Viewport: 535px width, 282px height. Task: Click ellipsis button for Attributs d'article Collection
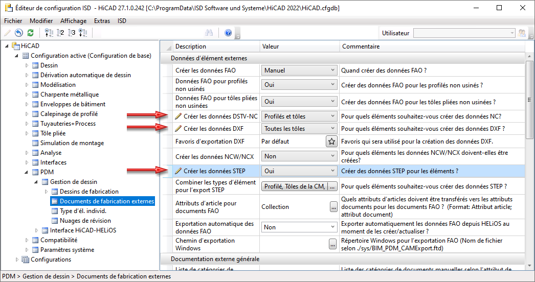[x=333, y=206]
